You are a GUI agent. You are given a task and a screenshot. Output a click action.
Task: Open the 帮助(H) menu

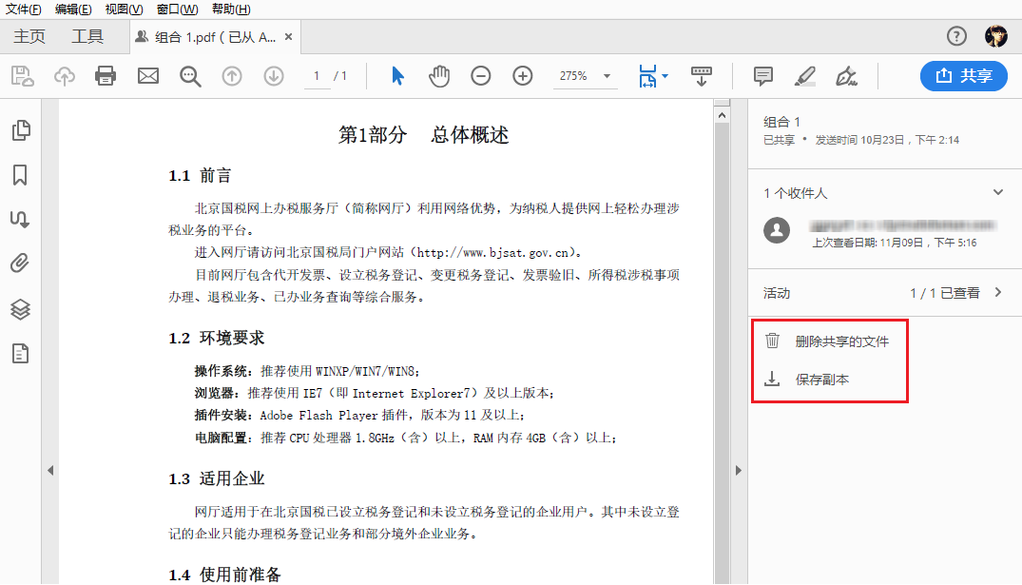coord(231,10)
